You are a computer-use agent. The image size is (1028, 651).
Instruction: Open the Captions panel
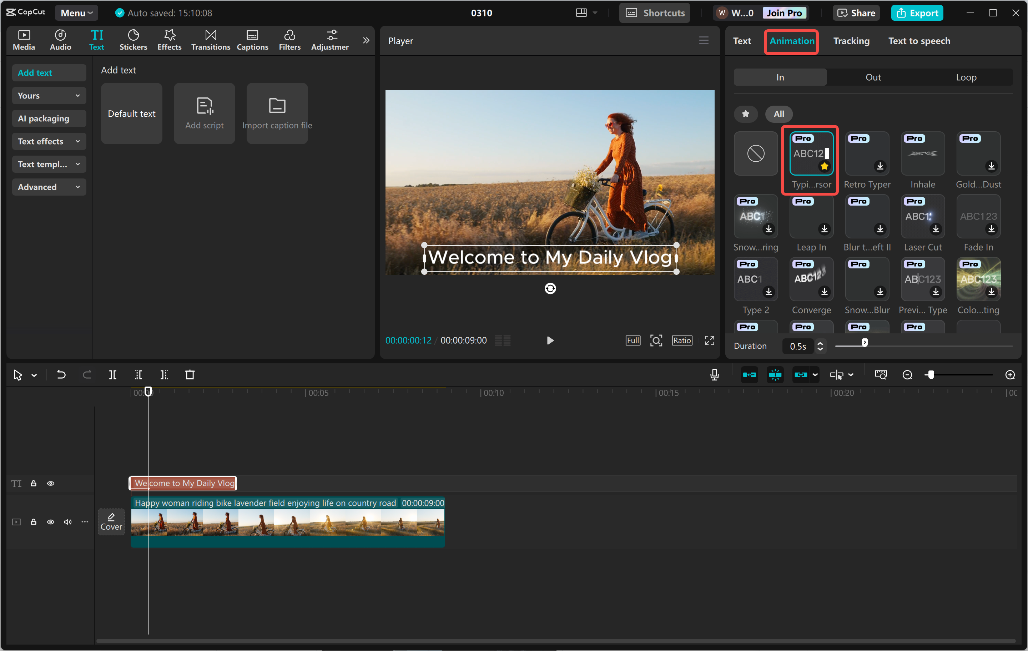coord(252,40)
